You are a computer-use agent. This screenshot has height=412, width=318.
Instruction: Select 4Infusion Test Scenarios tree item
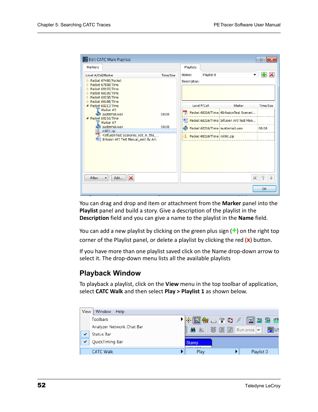tap(130, 135)
